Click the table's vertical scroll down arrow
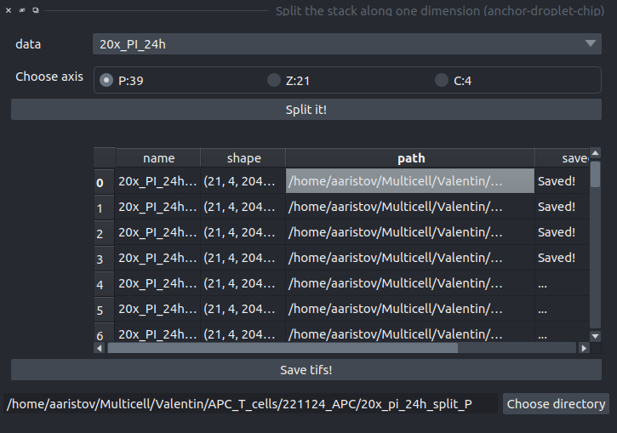The height and width of the screenshot is (433, 617). tap(596, 336)
